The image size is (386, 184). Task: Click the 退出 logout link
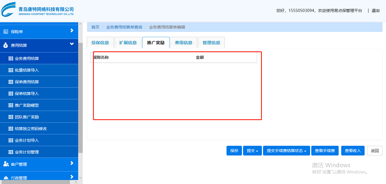coord(376,11)
